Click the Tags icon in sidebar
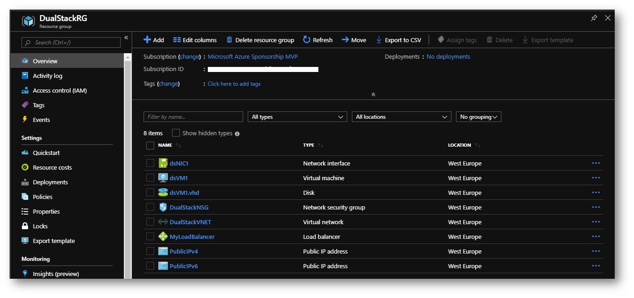The height and width of the screenshot is (298, 634). coord(25,105)
